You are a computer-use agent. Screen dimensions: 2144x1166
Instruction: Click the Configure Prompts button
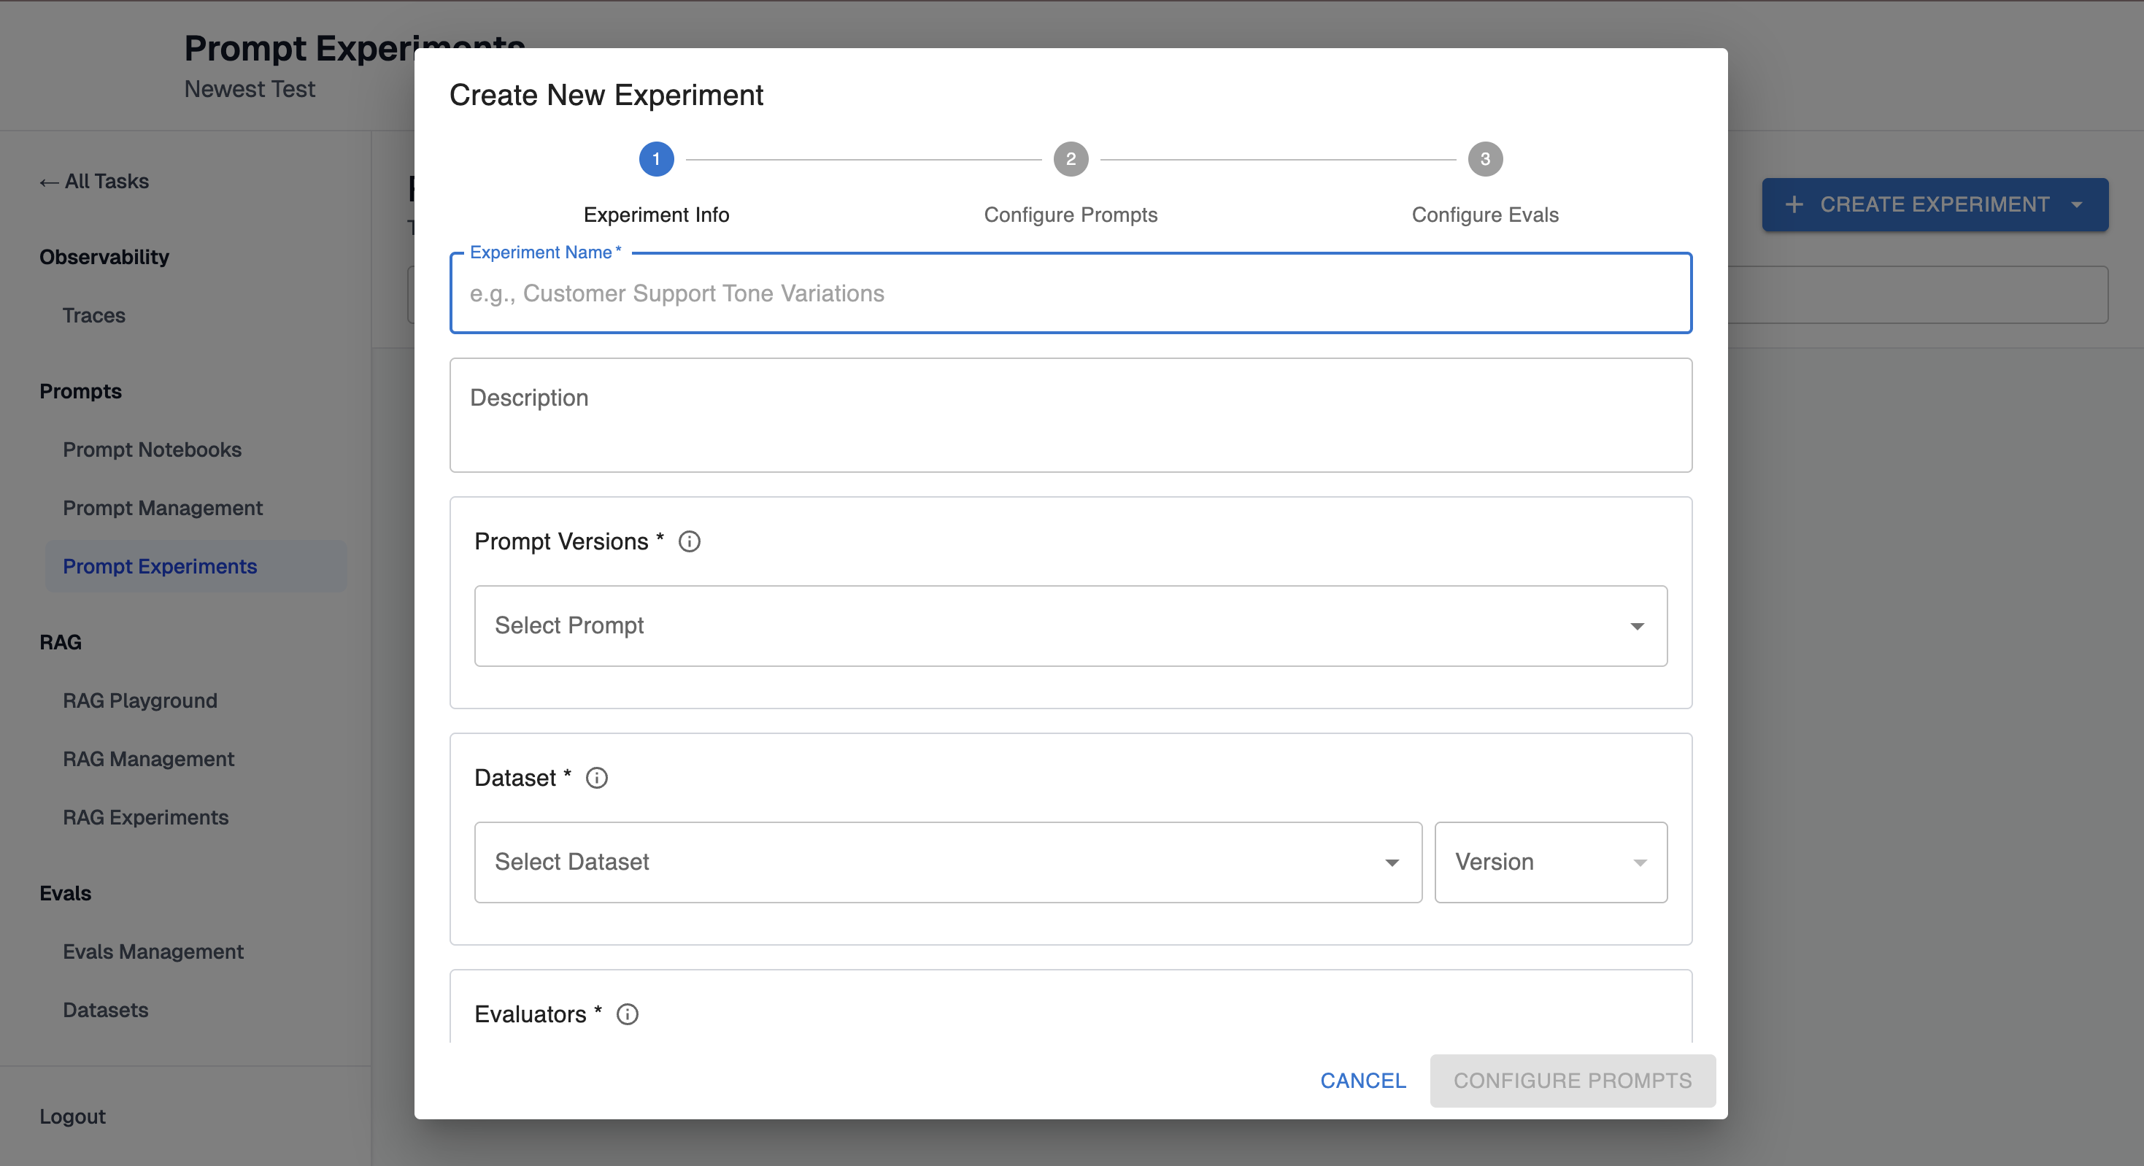coord(1572,1081)
